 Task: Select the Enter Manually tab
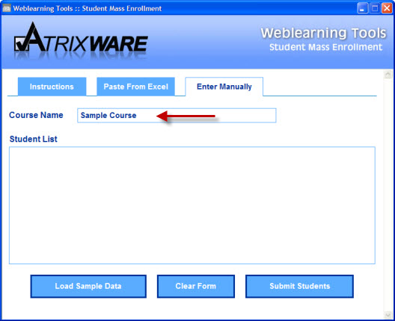pos(224,87)
